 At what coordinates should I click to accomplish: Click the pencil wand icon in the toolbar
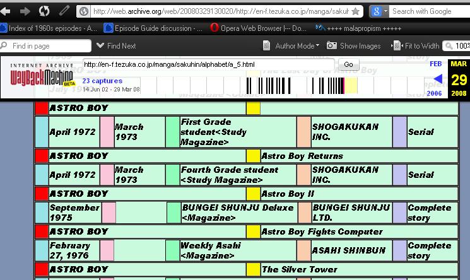tap(64, 11)
